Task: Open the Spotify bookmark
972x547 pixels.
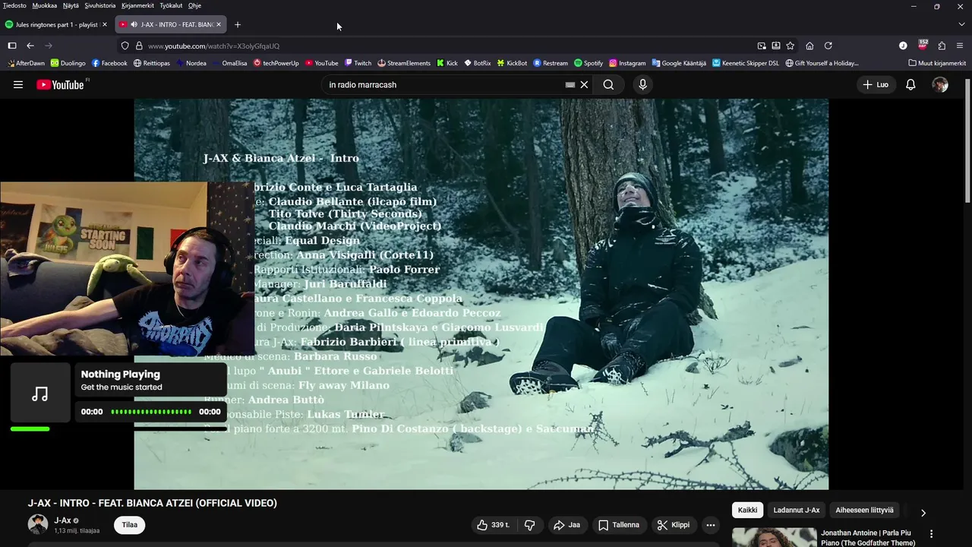Action: [x=589, y=63]
